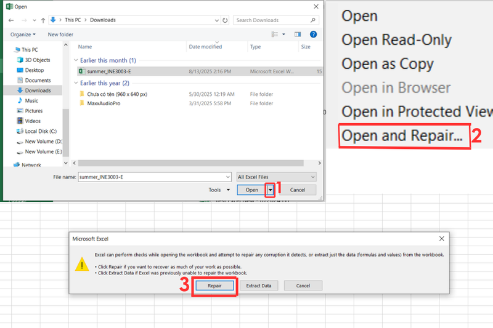This screenshot has height=328, width=493.
Task: Select MaxxAudioPro folder
Action: point(104,103)
